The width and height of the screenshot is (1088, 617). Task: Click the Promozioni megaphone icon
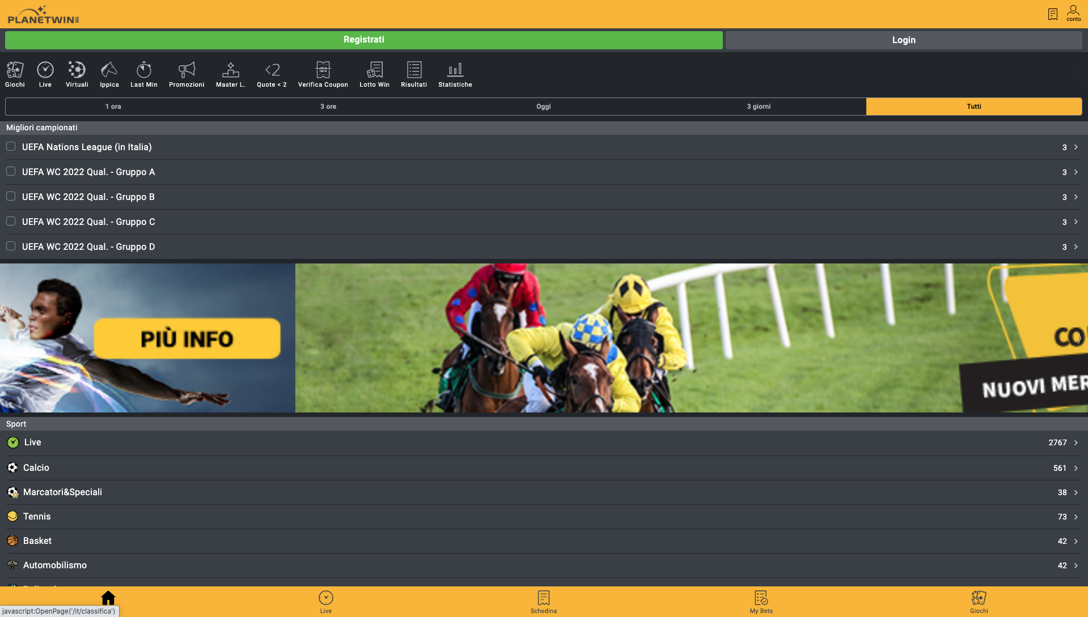click(x=186, y=74)
